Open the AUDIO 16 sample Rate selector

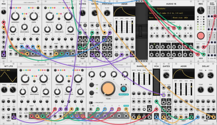[159, 18]
